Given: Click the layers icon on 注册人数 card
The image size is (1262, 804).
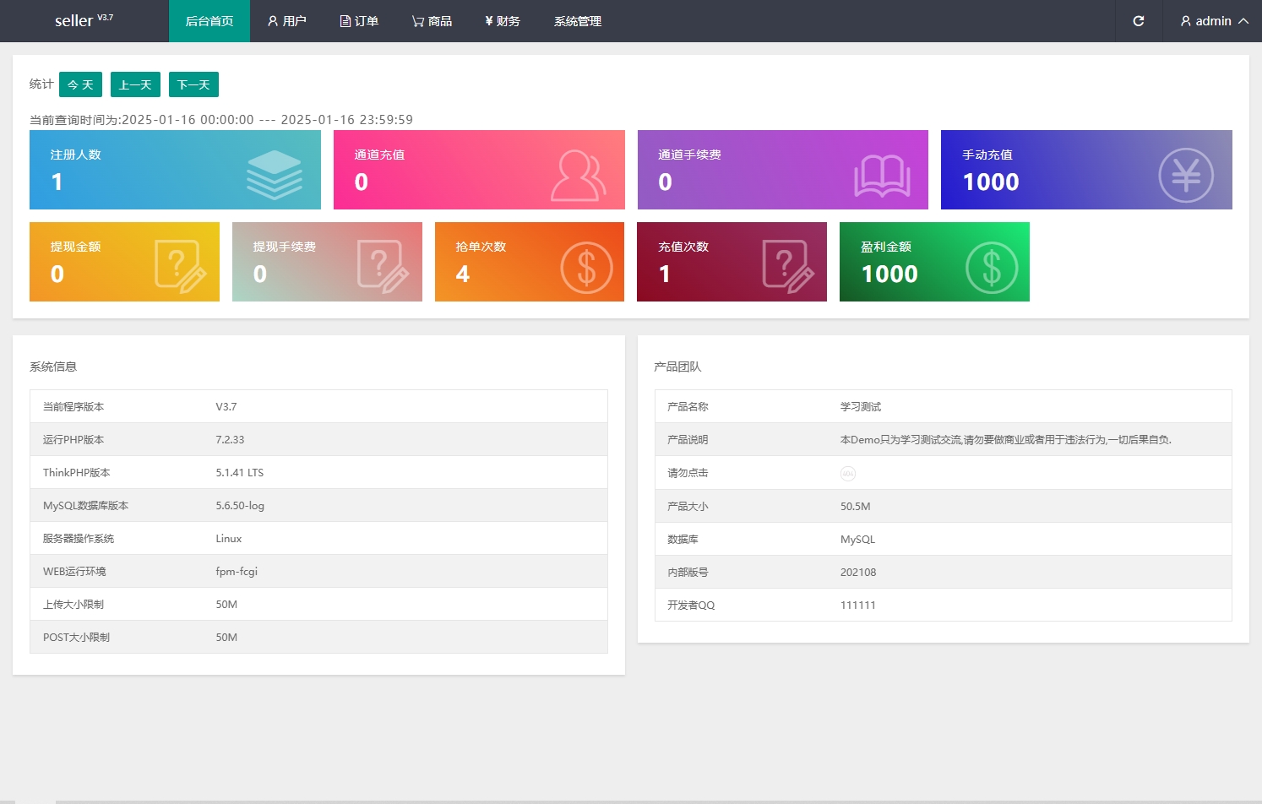Looking at the screenshot, I should [x=274, y=175].
